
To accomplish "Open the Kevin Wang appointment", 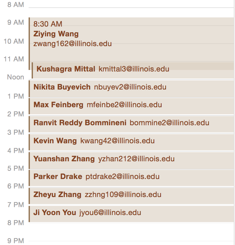I will click(x=55, y=141).
